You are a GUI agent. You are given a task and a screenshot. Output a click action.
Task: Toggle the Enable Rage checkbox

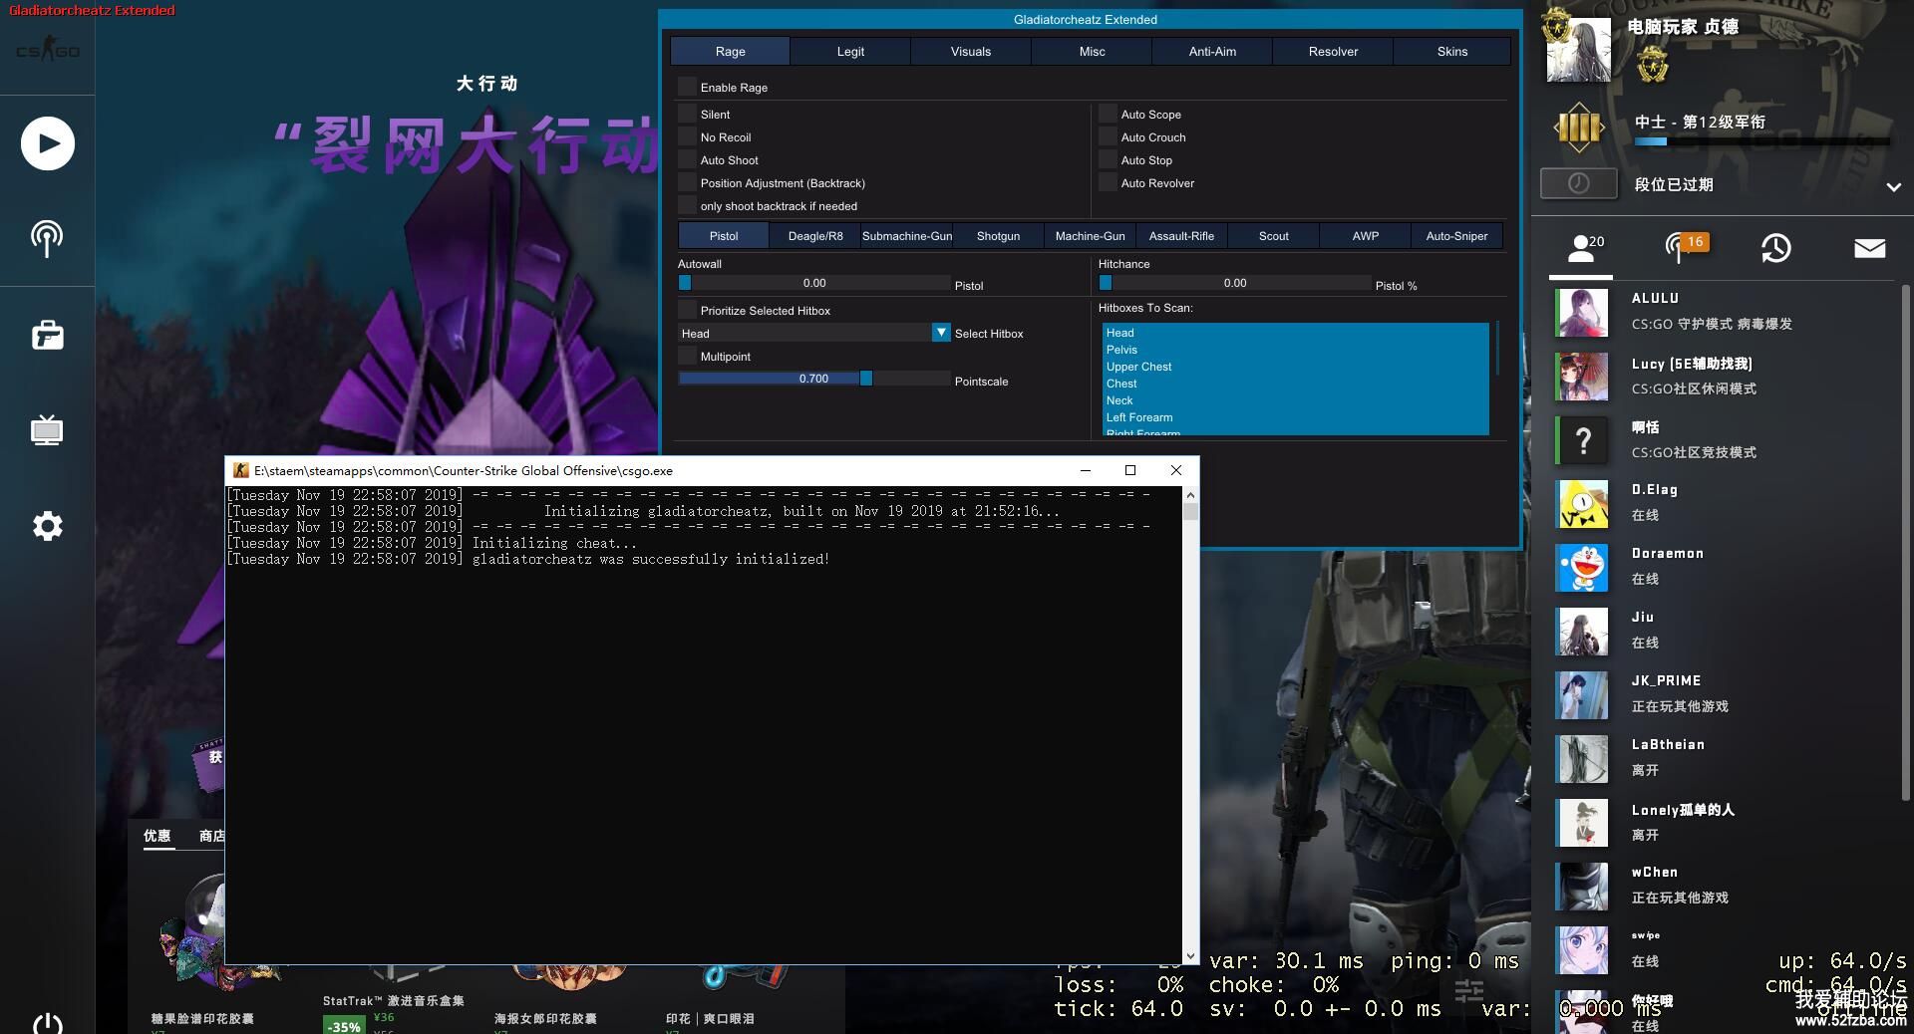click(x=687, y=87)
